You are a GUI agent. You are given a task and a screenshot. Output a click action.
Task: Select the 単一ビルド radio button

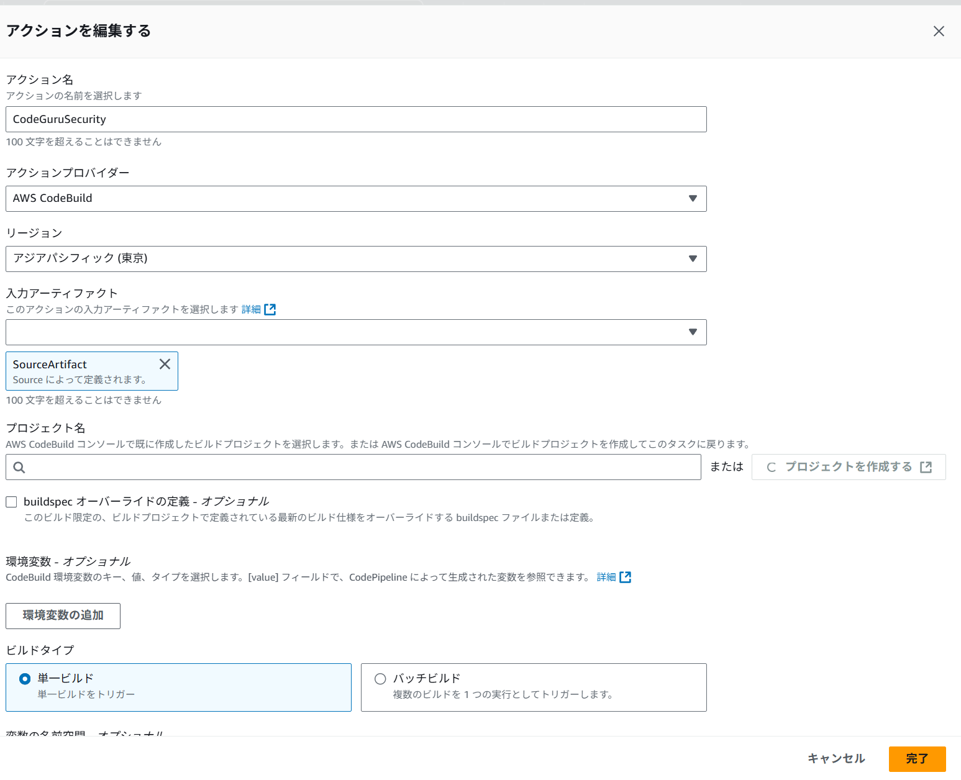(25, 679)
